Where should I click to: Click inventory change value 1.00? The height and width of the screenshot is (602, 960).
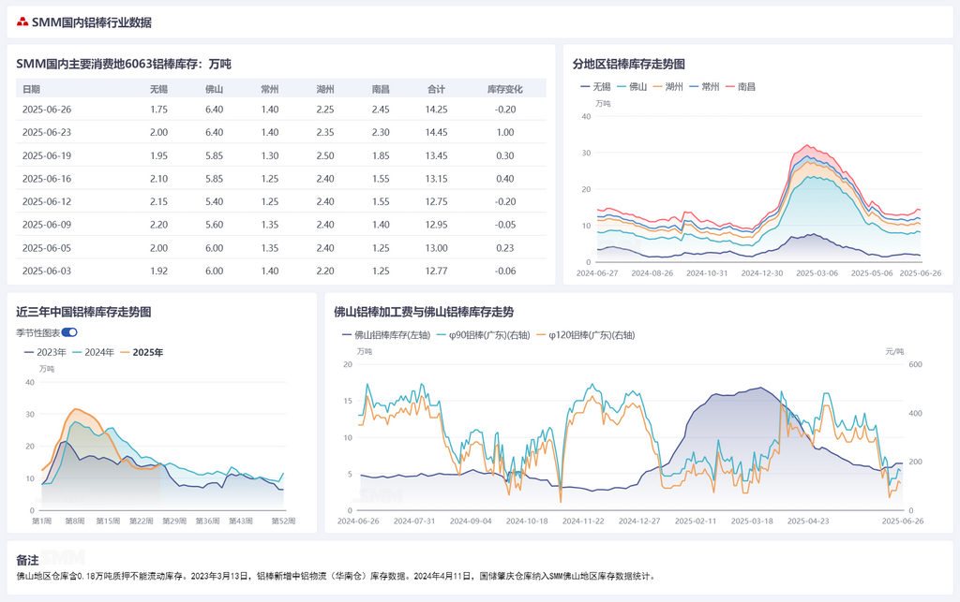pyautogui.click(x=505, y=132)
